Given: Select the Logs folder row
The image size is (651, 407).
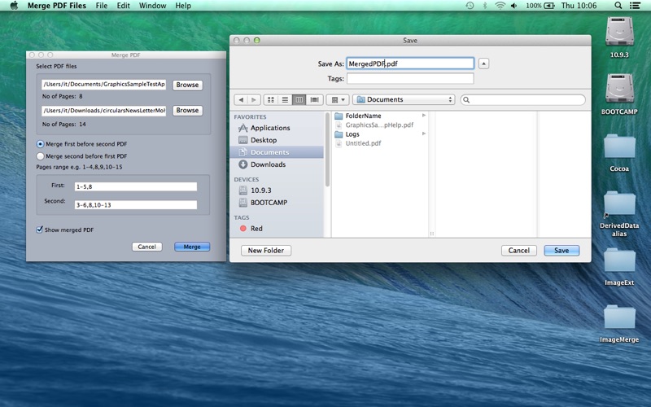Looking at the screenshot, I should pos(380,133).
